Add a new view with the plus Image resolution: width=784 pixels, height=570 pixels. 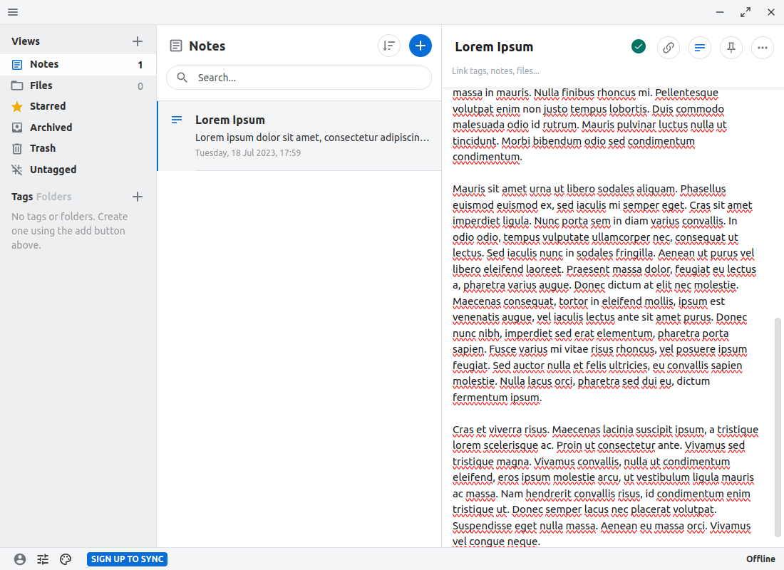click(x=138, y=41)
